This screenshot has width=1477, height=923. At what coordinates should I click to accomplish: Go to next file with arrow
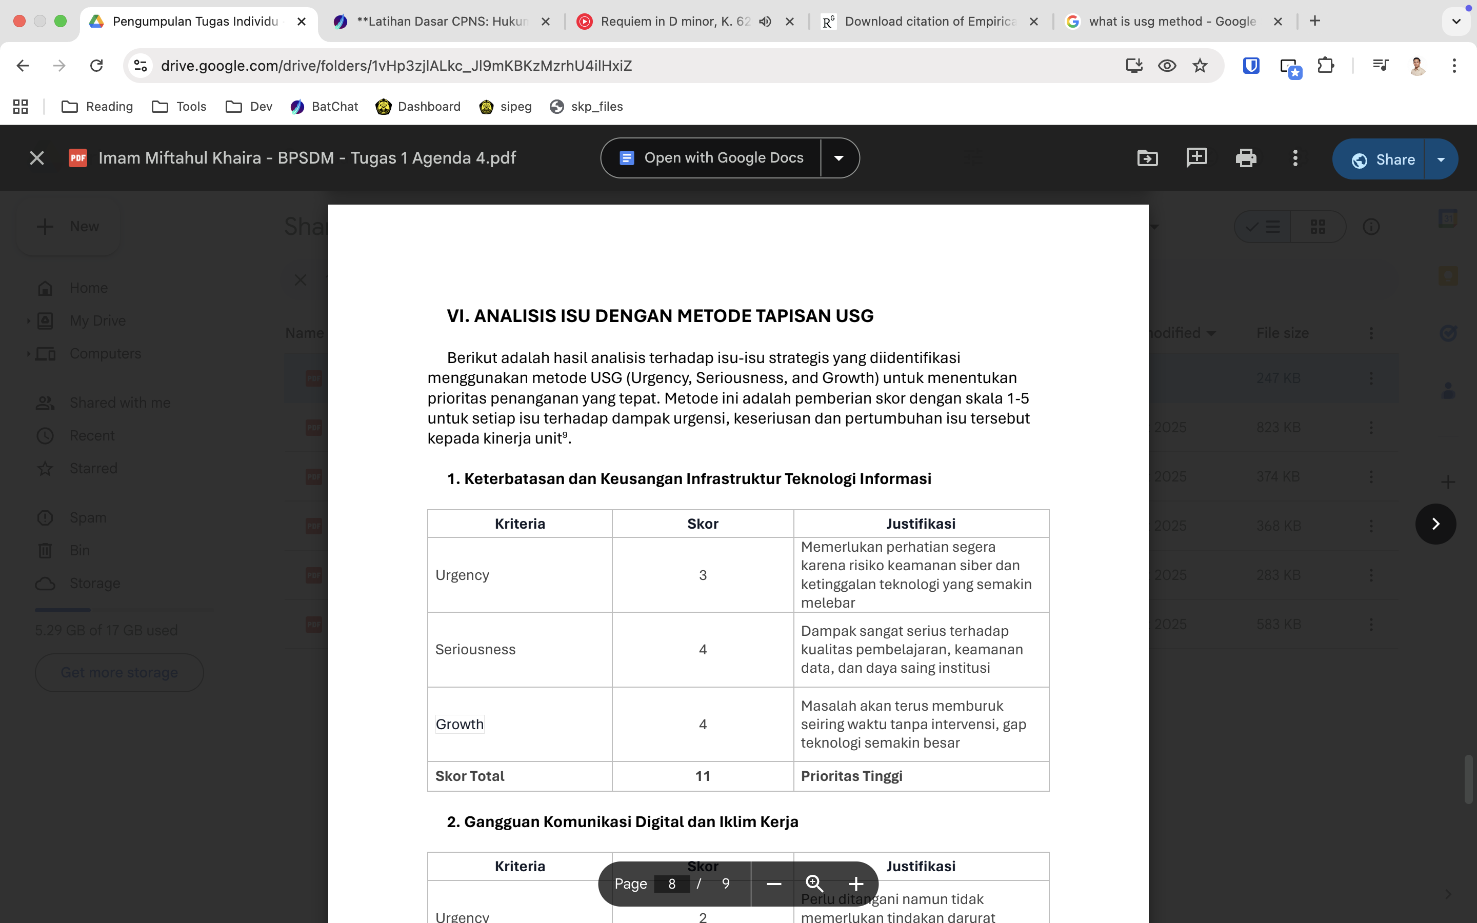tap(1435, 524)
